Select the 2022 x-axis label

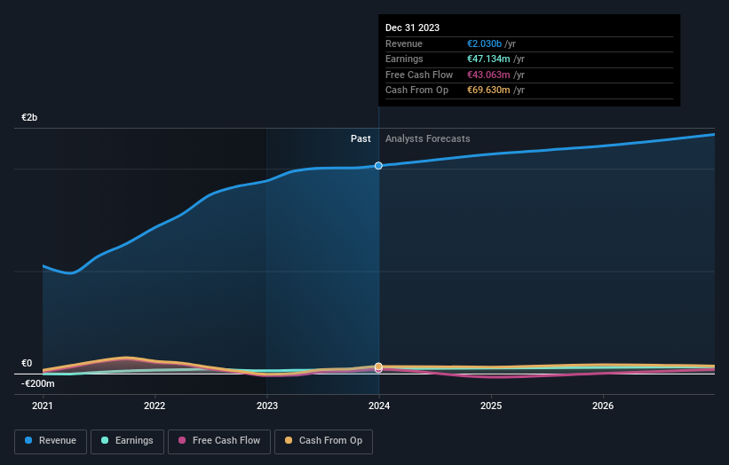pos(155,406)
